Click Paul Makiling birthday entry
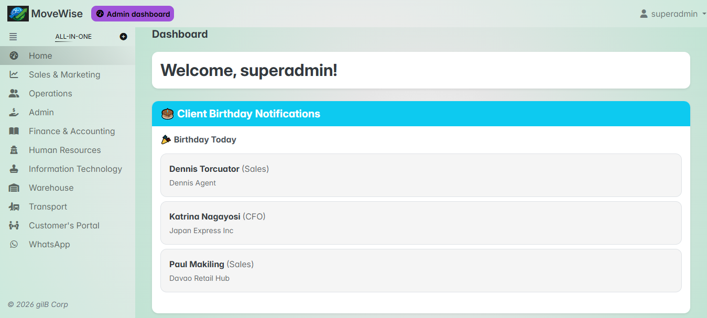The image size is (707, 318). 421,270
